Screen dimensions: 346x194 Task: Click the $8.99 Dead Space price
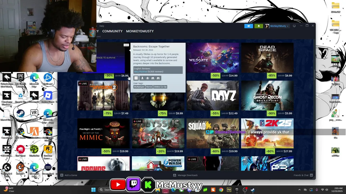(289, 76)
